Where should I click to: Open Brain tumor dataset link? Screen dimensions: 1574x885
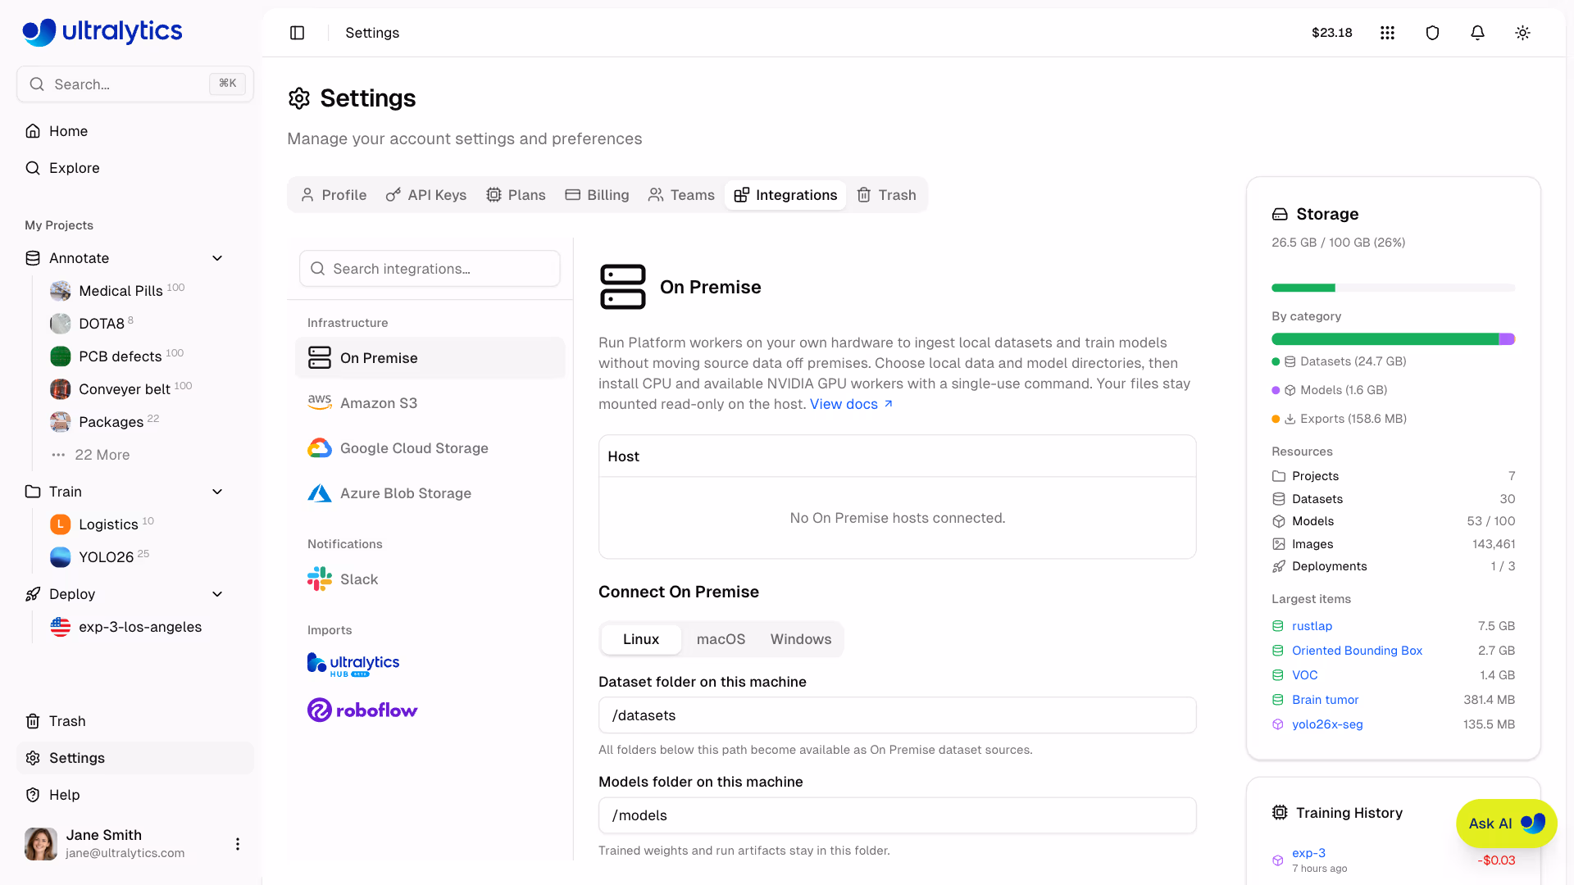[x=1325, y=700]
